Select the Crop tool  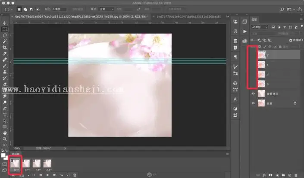[x=5, y=47]
